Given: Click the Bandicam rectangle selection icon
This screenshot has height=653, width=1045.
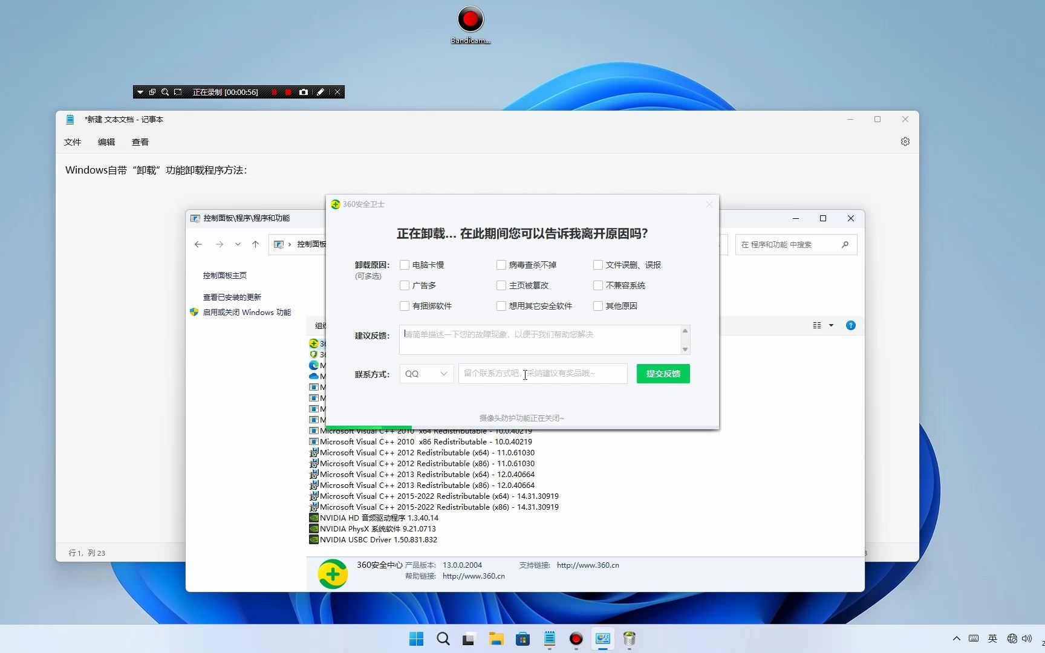Looking at the screenshot, I should click(x=178, y=93).
